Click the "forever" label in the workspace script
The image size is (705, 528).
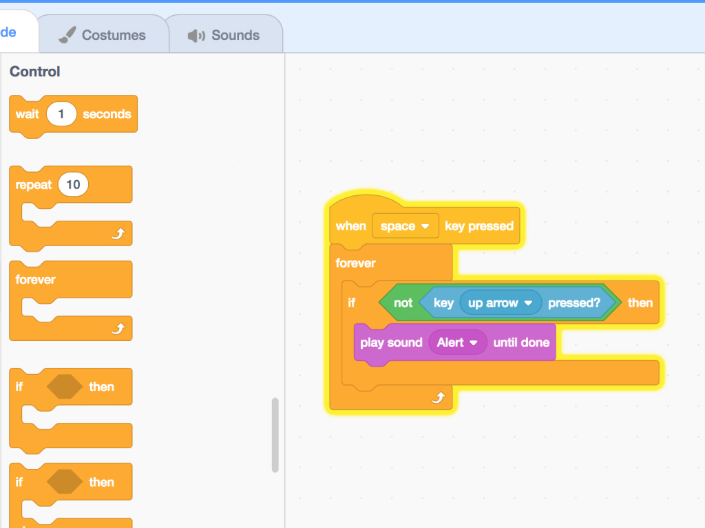[356, 263]
